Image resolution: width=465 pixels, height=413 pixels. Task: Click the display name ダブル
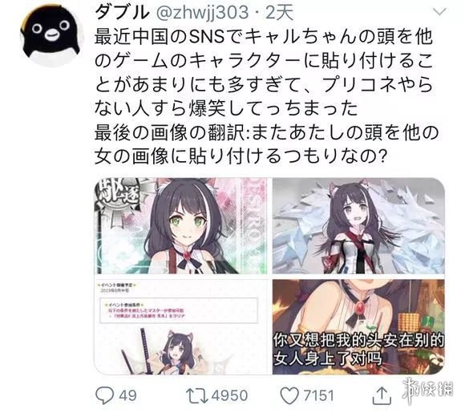[x=122, y=12]
